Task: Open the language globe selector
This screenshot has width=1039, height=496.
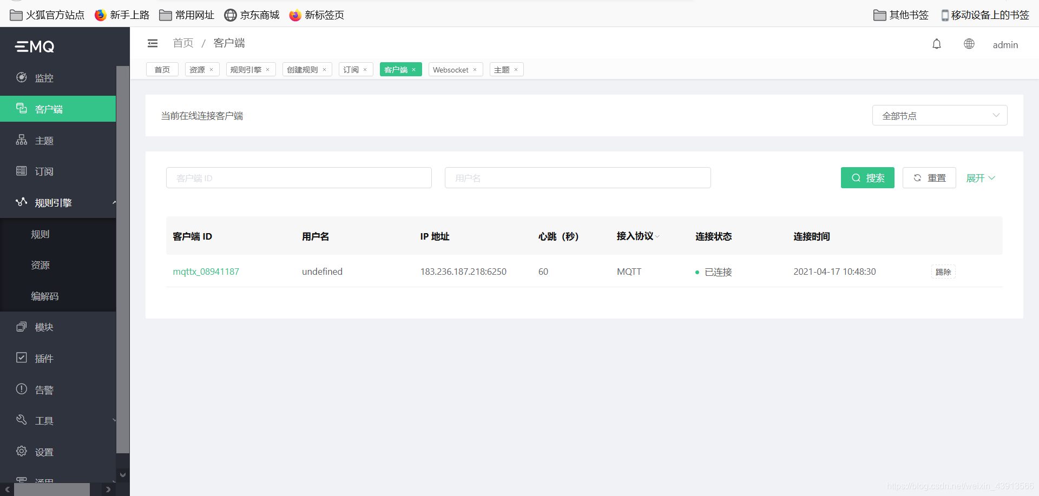Action: [x=969, y=44]
